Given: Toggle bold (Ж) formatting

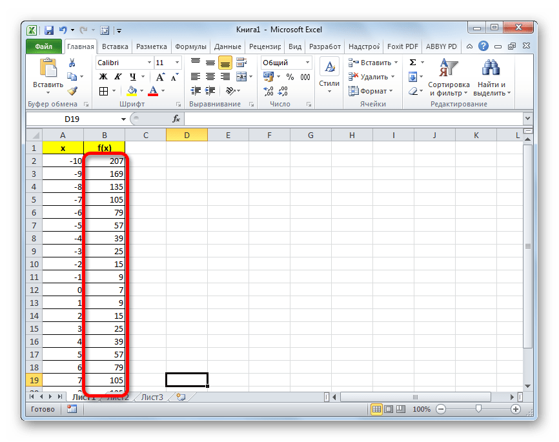Looking at the screenshot, I should 103,77.
